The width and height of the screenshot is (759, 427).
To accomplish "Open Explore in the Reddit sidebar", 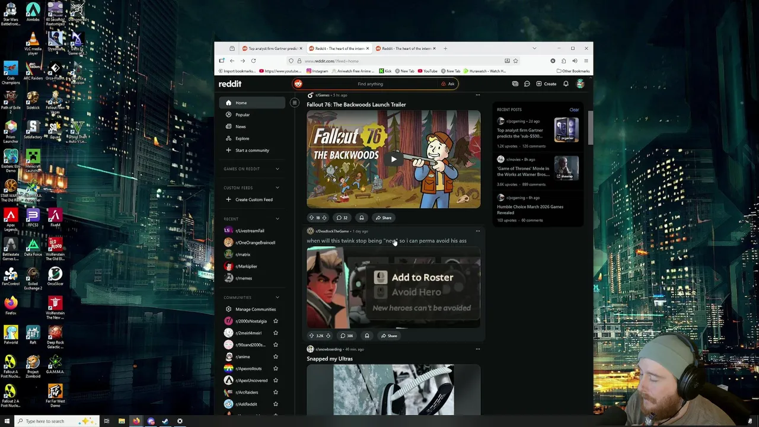I will click(252, 138).
